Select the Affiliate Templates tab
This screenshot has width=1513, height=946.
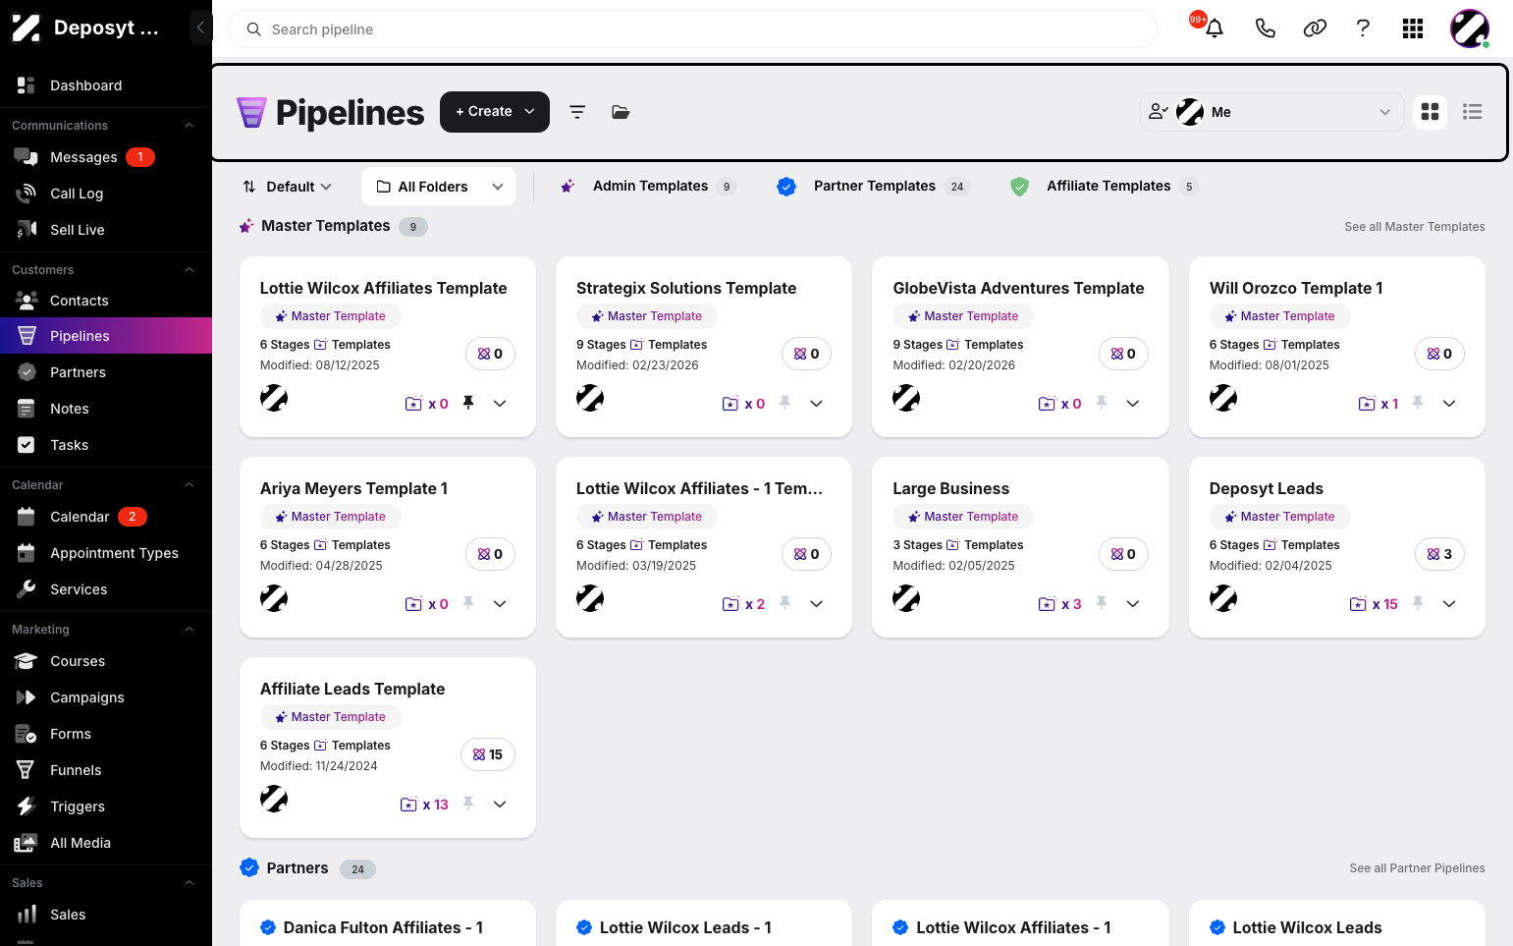tap(1105, 186)
